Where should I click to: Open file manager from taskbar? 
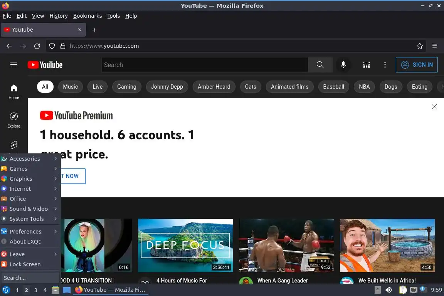55,290
